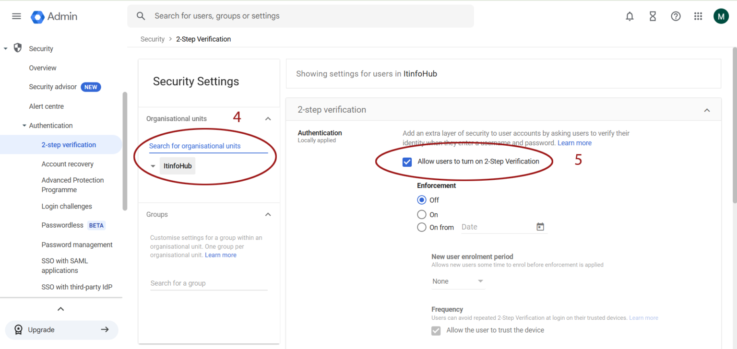Open the Security breadcrumb link

point(152,39)
